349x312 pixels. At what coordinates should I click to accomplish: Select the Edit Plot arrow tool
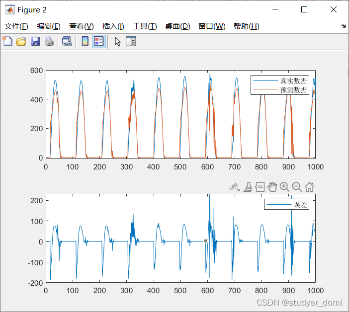click(117, 42)
